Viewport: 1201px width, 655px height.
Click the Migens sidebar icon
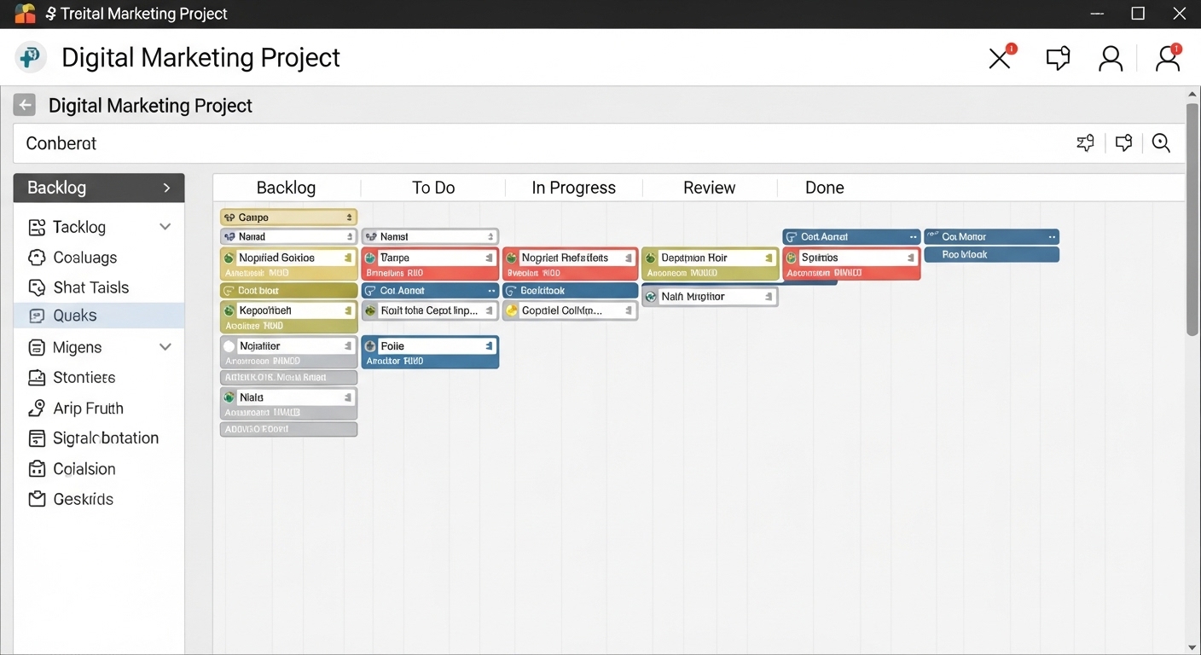coord(37,347)
